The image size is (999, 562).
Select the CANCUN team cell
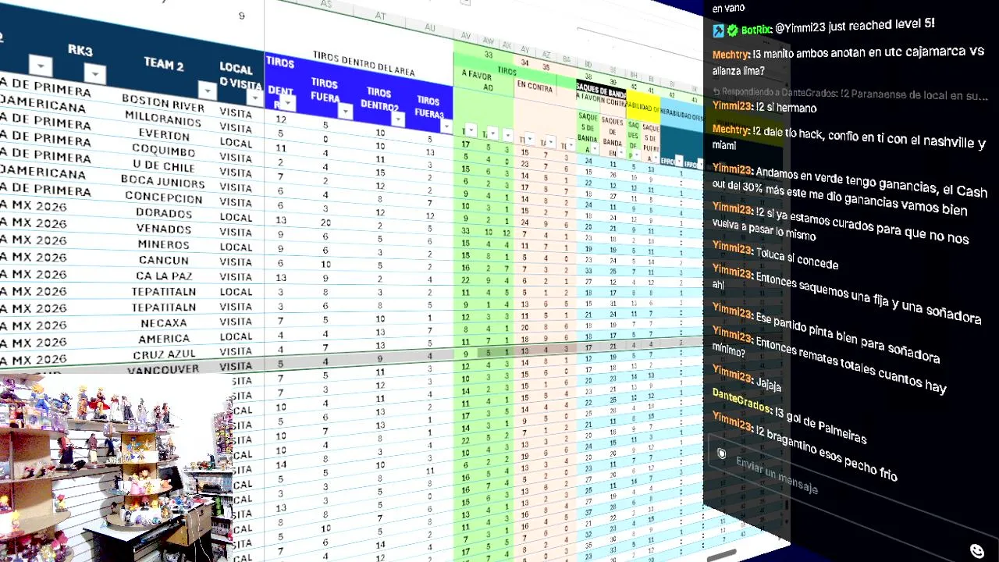tap(164, 260)
